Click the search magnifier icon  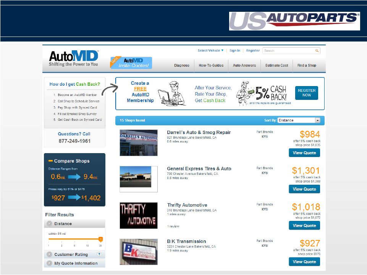(317, 51)
